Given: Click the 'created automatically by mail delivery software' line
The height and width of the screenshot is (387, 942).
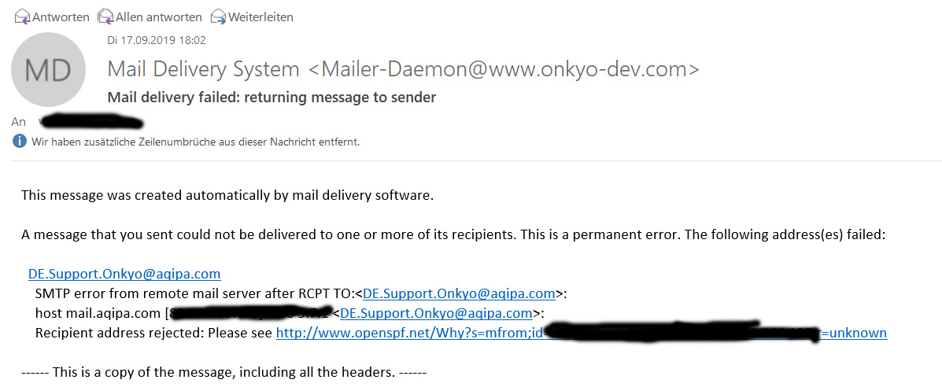Looking at the screenshot, I should (x=227, y=194).
